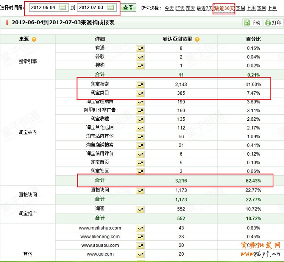Open the start date calendar picker
284x262 pixels.
pyautogui.click(x=63, y=8)
